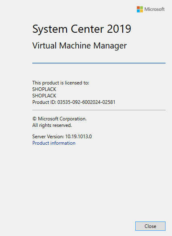
Task: Select the 'This product is licensed to:' label
Action: click(x=61, y=83)
